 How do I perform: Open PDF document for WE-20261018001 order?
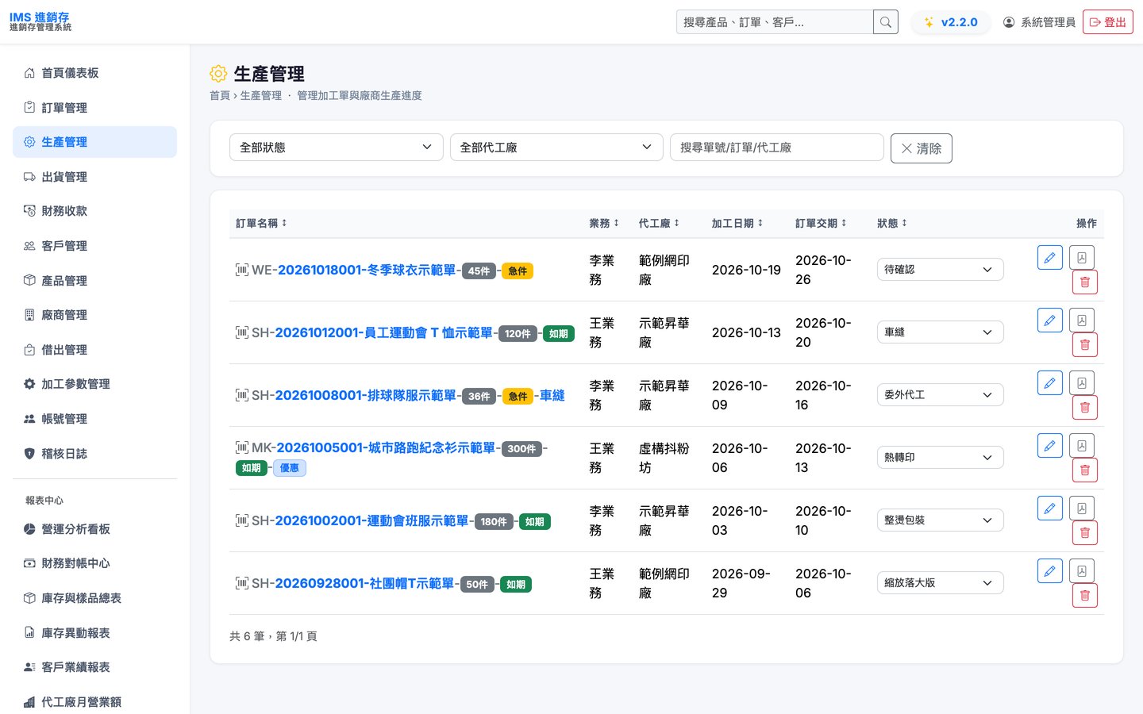(1082, 258)
